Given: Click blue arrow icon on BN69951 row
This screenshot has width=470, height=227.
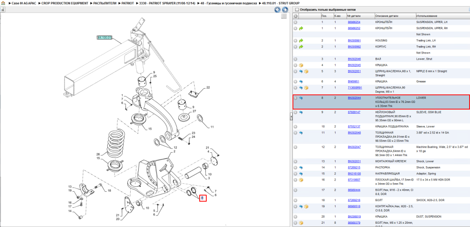Looking at the screenshot, I should [301, 82].
